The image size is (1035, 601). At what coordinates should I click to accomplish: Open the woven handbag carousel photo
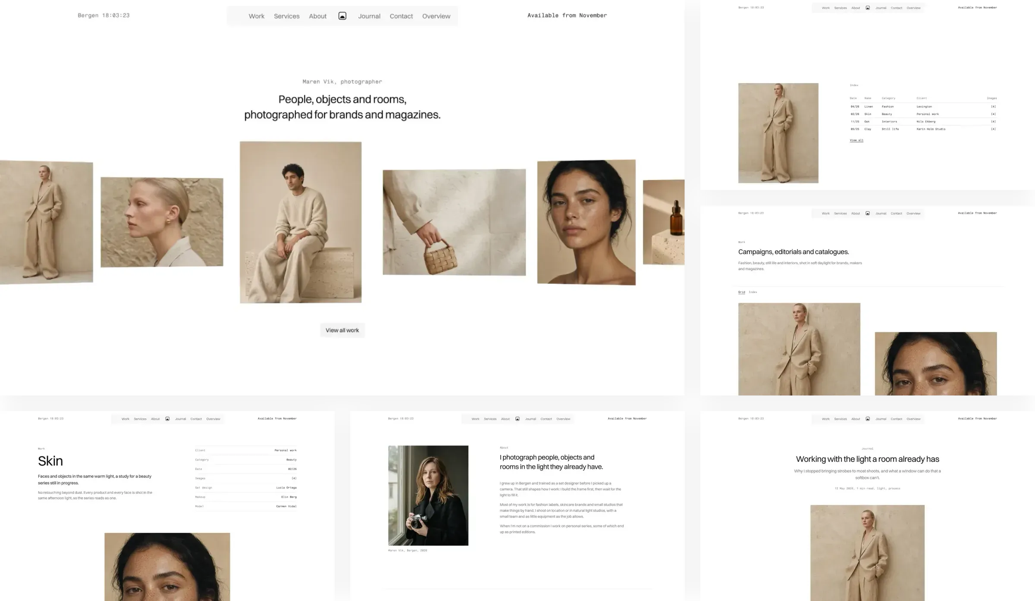[454, 222]
